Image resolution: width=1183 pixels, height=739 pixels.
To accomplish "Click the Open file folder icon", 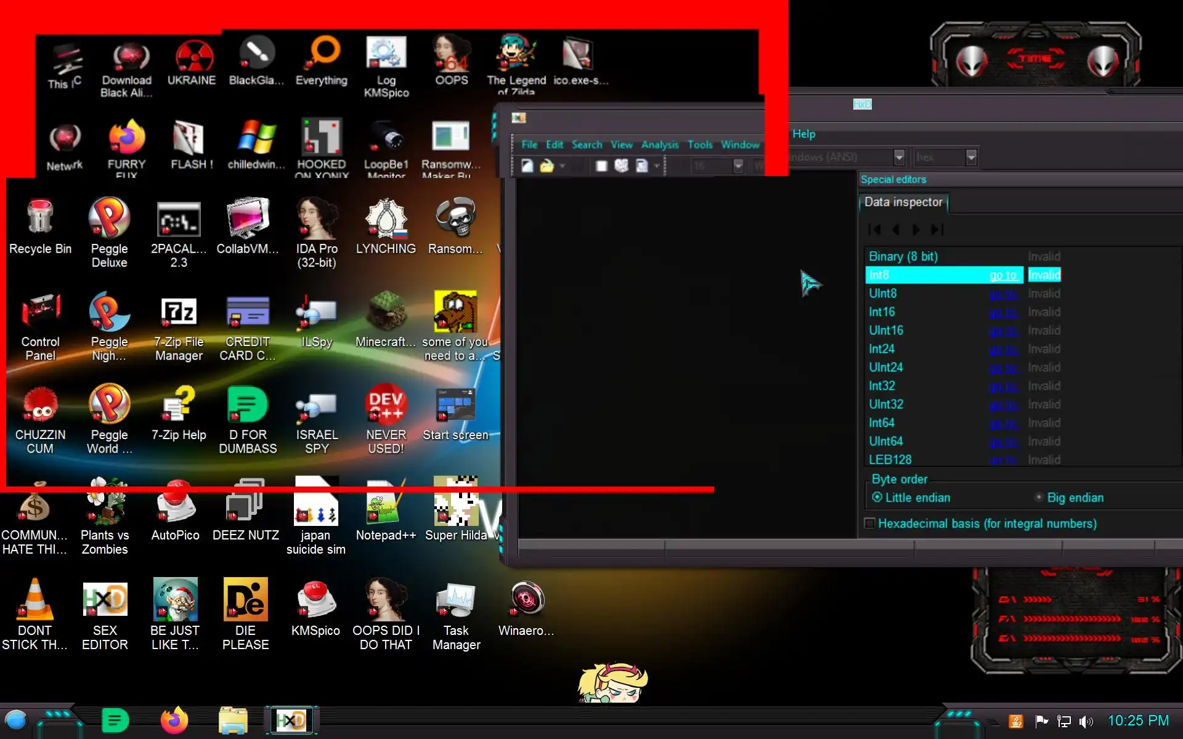I will click(x=547, y=166).
